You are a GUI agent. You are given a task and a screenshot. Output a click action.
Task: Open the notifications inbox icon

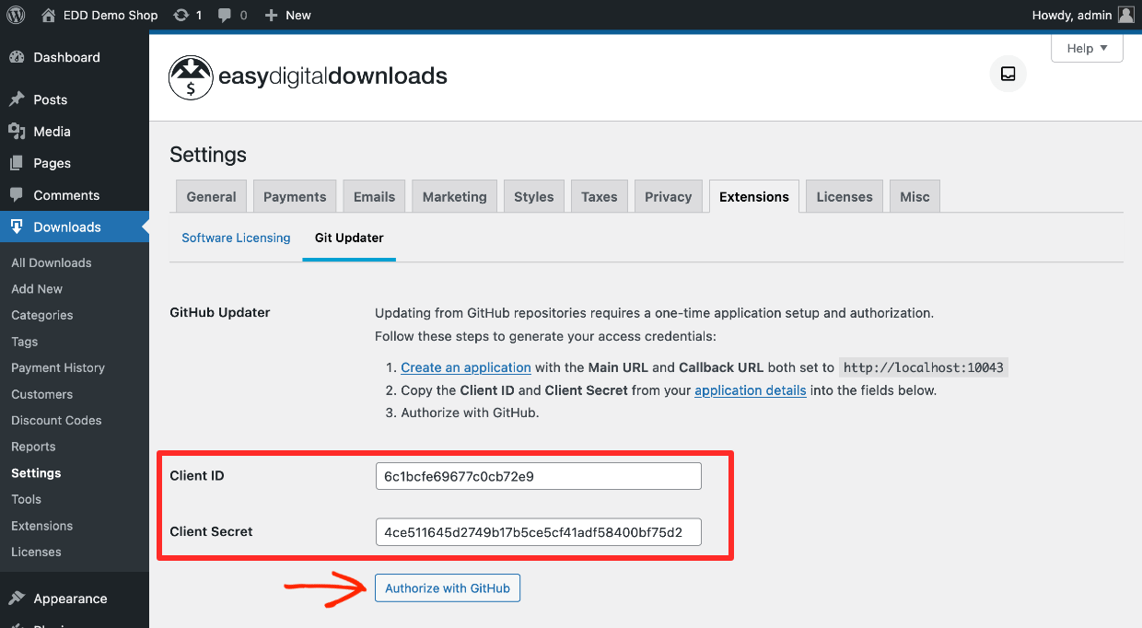(1008, 74)
